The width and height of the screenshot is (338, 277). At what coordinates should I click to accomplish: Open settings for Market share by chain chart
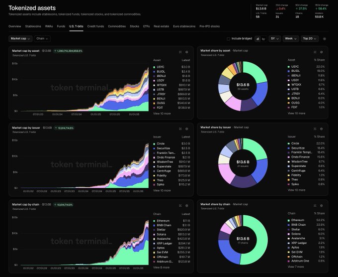coord(322,206)
